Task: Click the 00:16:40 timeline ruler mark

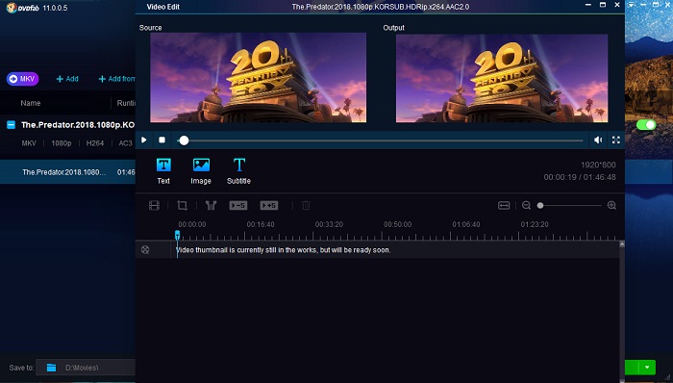Action: coord(261,224)
